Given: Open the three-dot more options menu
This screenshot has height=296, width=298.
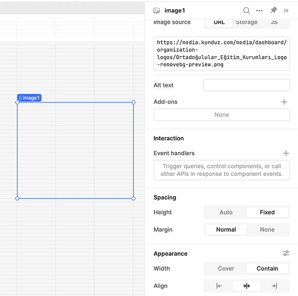Looking at the screenshot, I should [x=259, y=11].
